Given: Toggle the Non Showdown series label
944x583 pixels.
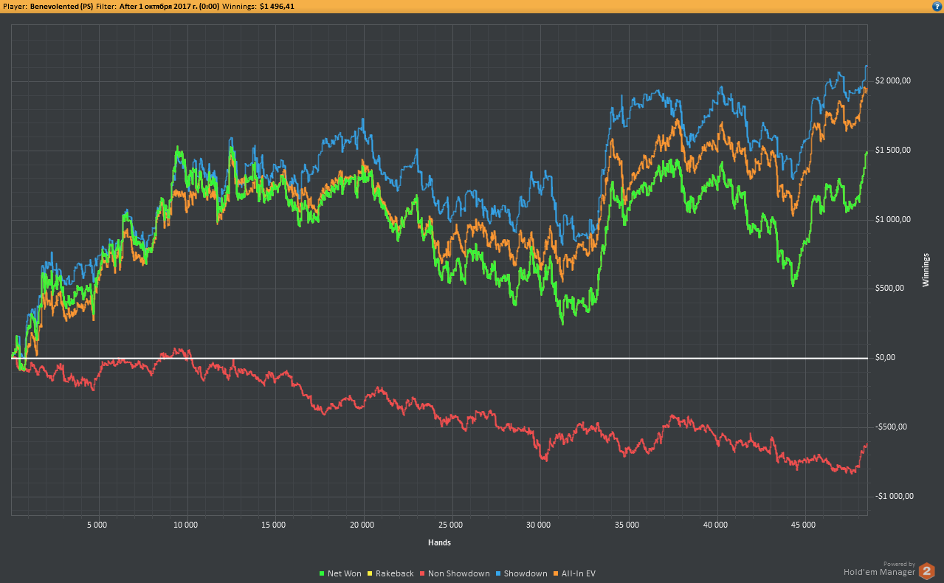Looking at the screenshot, I should coord(459,573).
